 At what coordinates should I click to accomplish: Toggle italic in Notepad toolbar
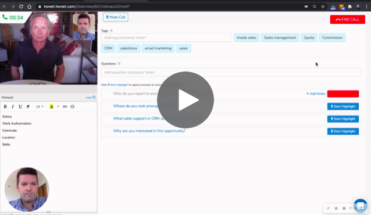click(x=13, y=107)
